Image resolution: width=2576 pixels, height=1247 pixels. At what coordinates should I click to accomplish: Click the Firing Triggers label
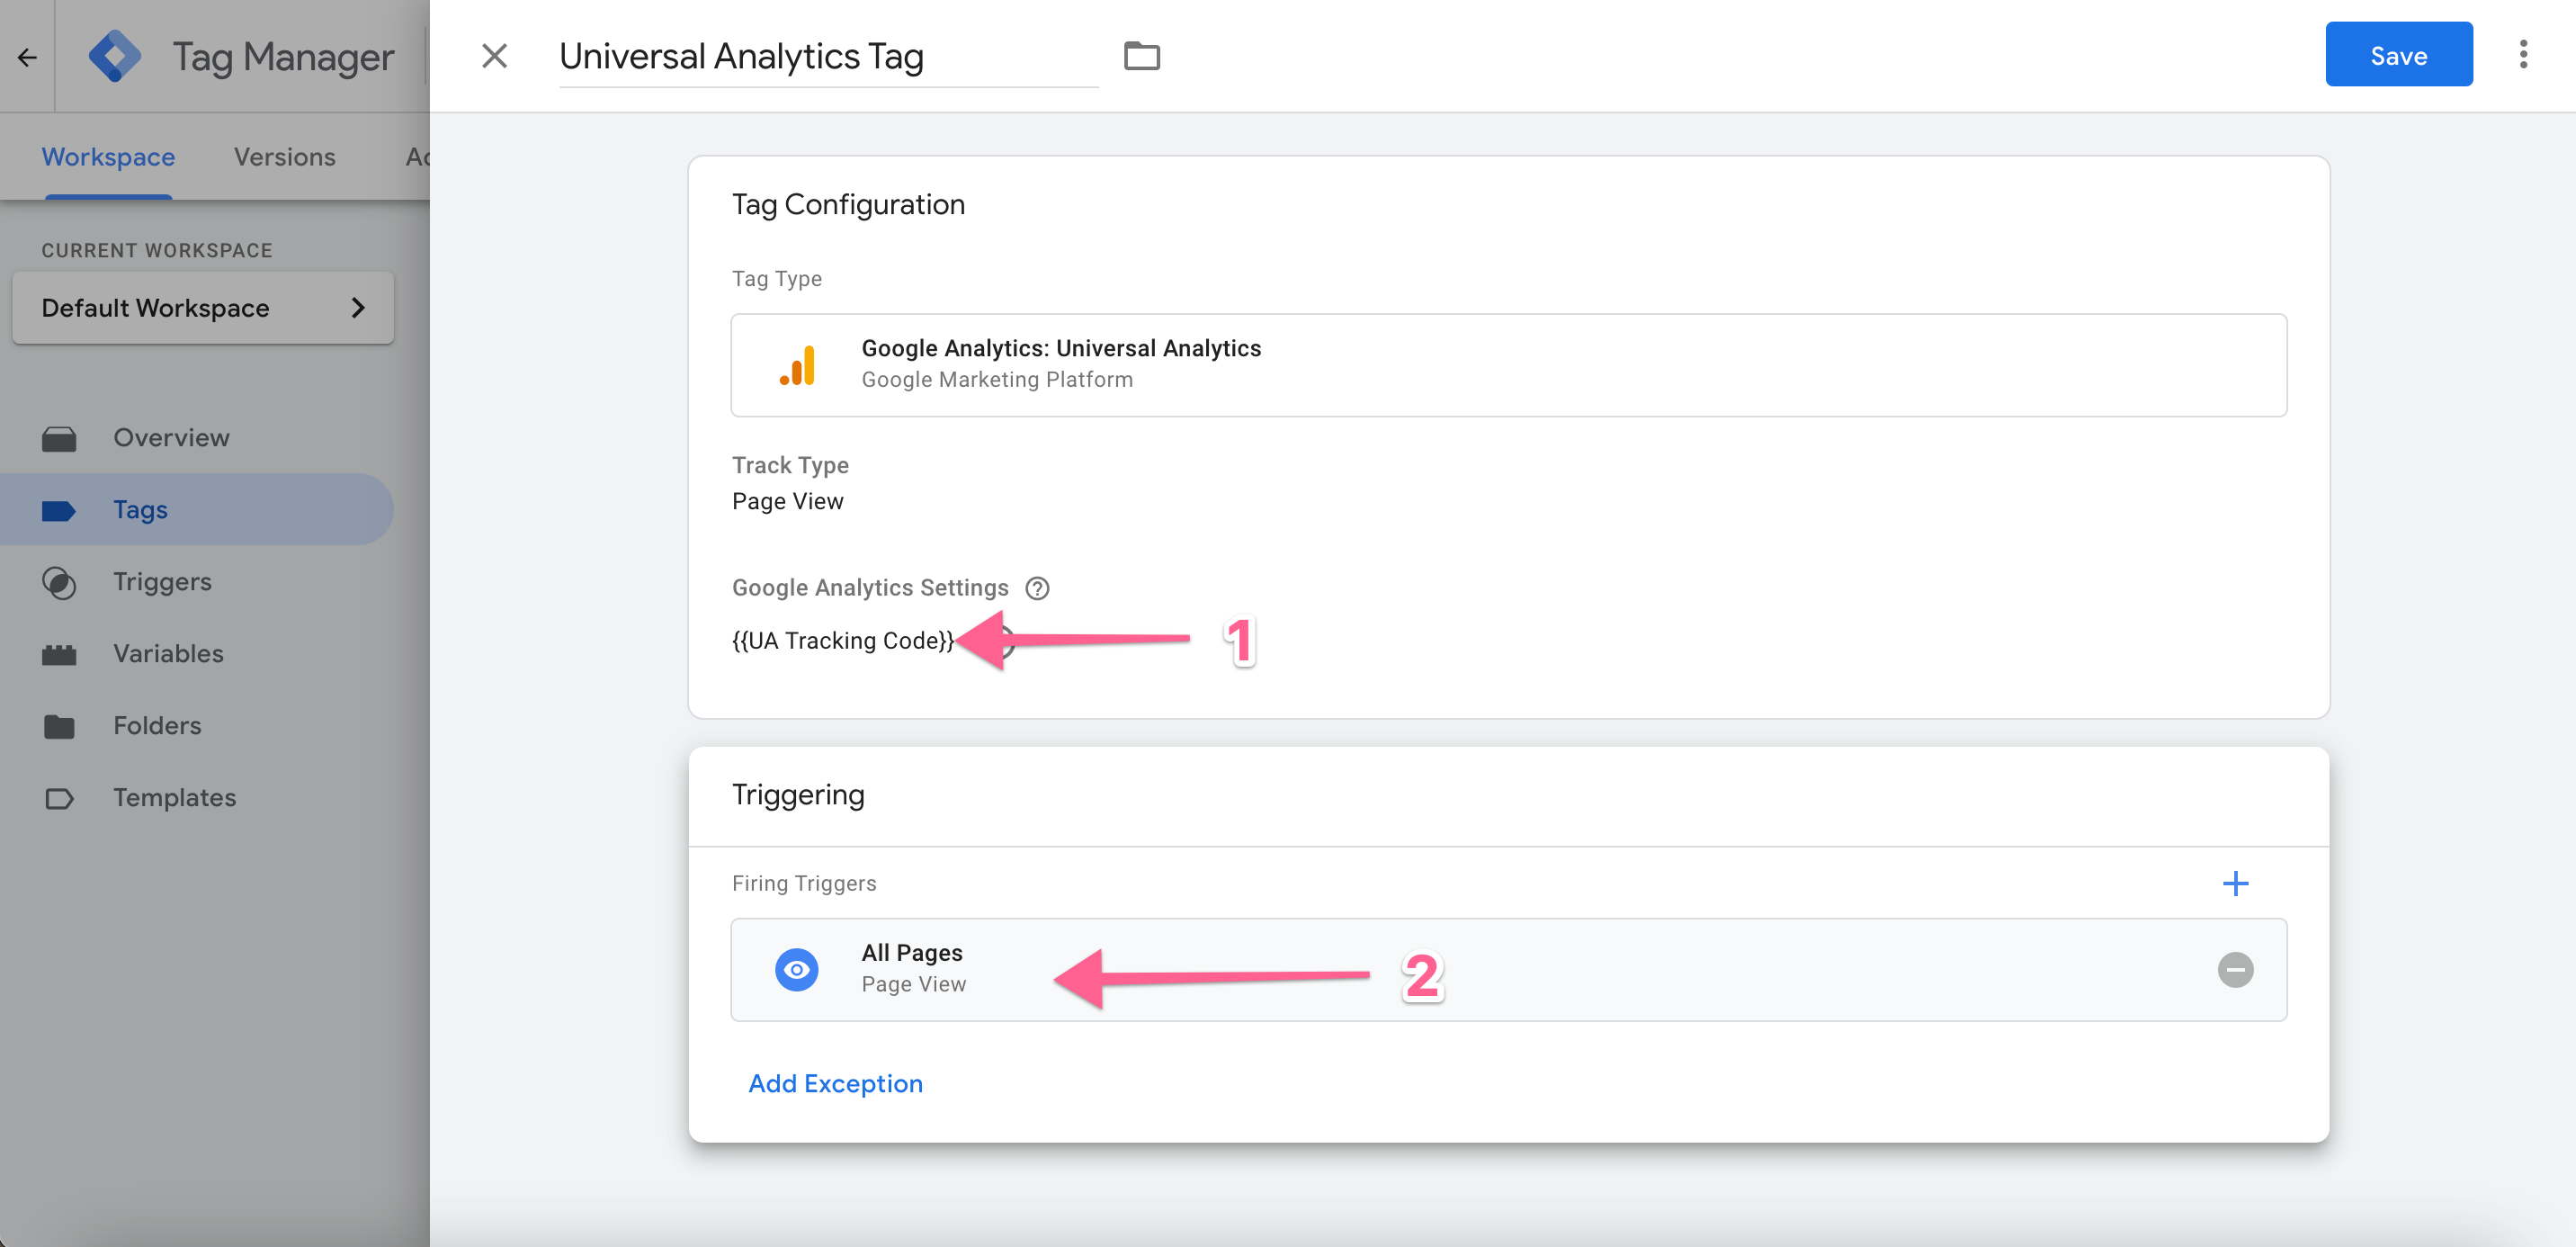tap(804, 883)
